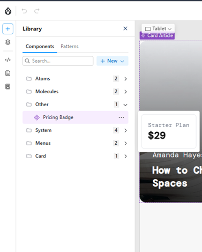Click the System count badge 4
The height and width of the screenshot is (252, 202).
coord(116,130)
